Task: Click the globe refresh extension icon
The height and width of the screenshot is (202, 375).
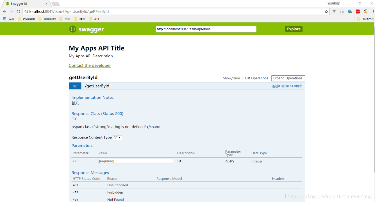Action: [x=350, y=12]
